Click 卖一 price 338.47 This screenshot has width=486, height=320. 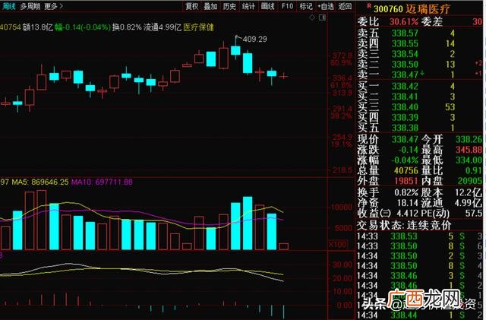coord(405,74)
